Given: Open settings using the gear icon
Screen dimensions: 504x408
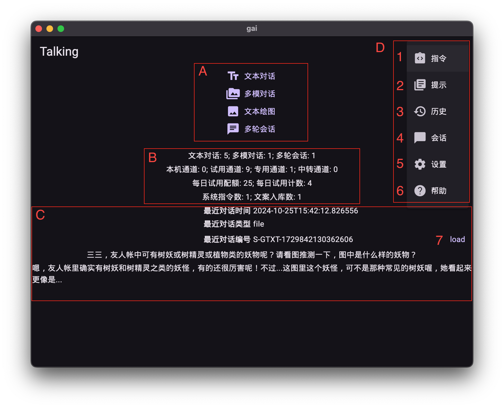Looking at the screenshot, I should pos(420,164).
